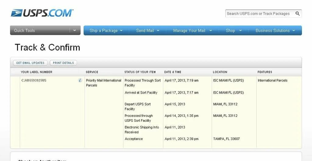Viewport: 312px width, 161px height.
Task: Expand the Quick Tools dropdown arrow
Action: point(75,30)
